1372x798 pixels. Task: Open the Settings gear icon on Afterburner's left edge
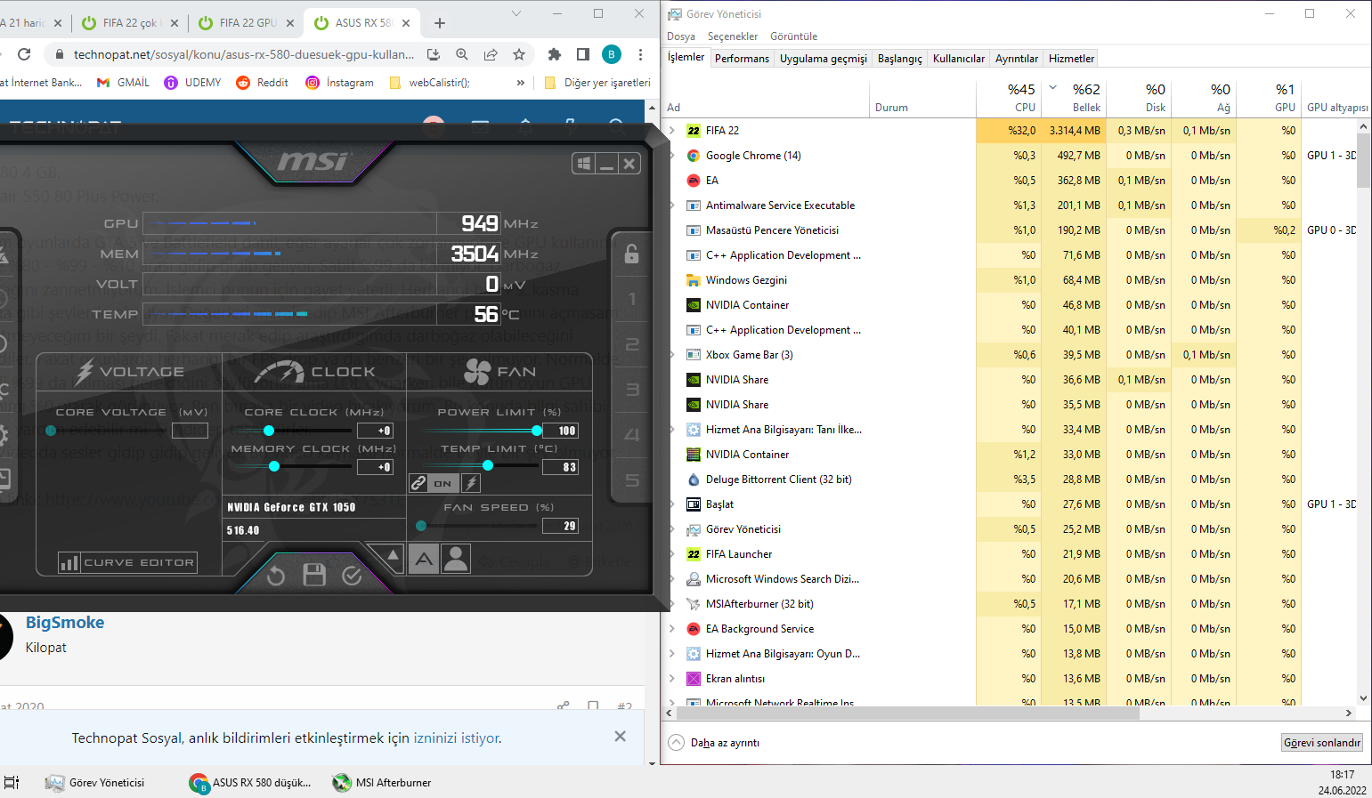(2, 435)
